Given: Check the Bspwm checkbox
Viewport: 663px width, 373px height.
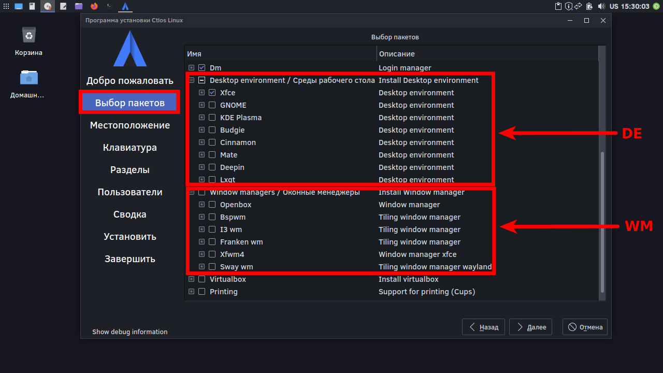Looking at the screenshot, I should pyautogui.click(x=212, y=217).
